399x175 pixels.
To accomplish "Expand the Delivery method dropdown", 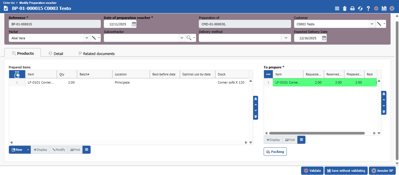I will click(286, 38).
